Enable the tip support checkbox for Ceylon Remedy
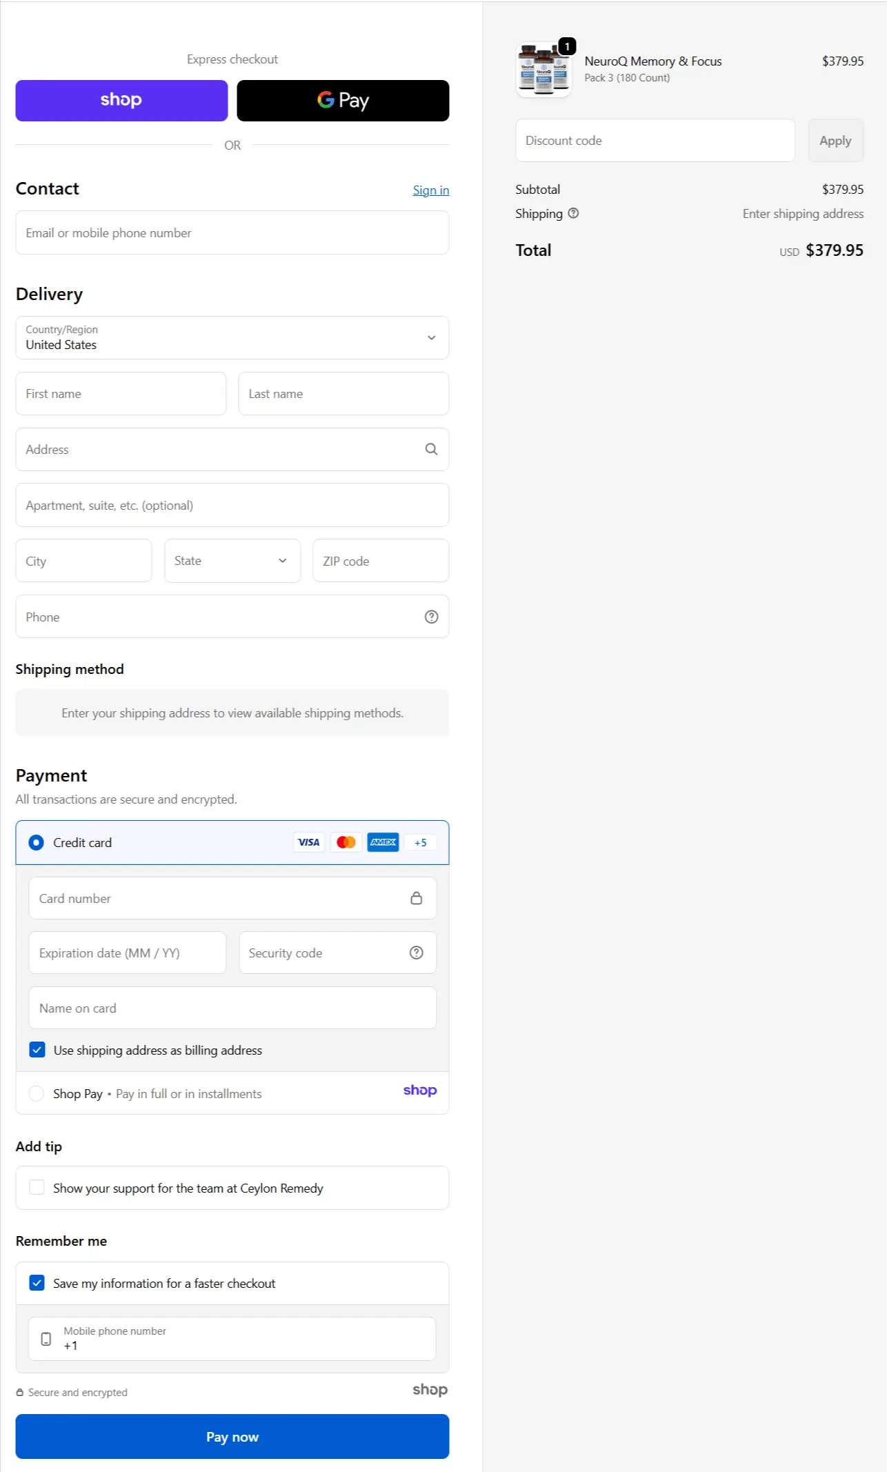This screenshot has height=1472, width=887. point(37,1187)
